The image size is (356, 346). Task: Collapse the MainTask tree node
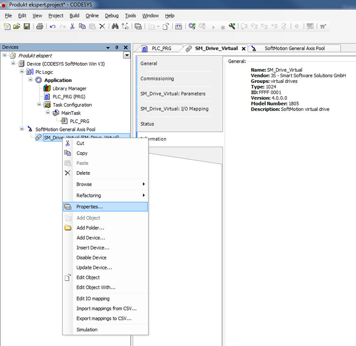(48, 112)
